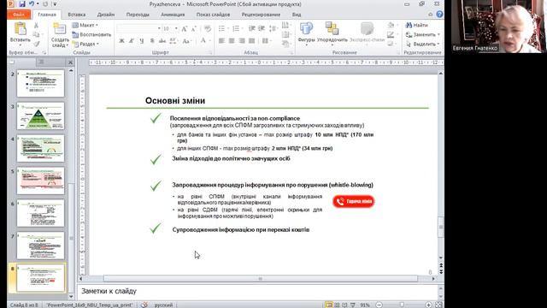
Task: Click the increase indent icon
Action: click(262, 28)
